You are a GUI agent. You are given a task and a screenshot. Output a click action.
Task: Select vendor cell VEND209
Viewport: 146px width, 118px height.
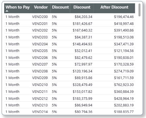point(40,78)
